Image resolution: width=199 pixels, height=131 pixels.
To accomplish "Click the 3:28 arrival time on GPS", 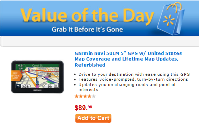I will [x=26, y=86].
